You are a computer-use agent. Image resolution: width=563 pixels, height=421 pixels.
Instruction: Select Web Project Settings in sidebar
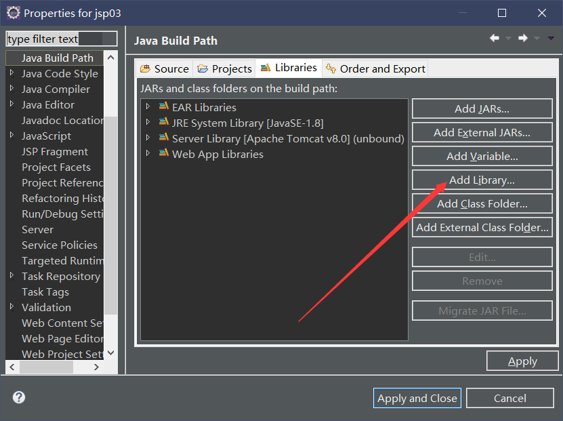coord(62,354)
